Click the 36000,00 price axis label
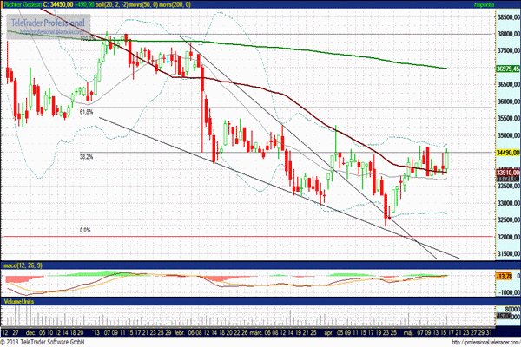The height and width of the screenshot is (347, 521). click(x=509, y=101)
